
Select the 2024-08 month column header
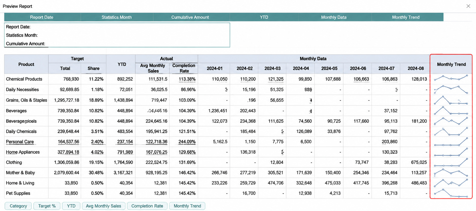(x=416, y=68)
